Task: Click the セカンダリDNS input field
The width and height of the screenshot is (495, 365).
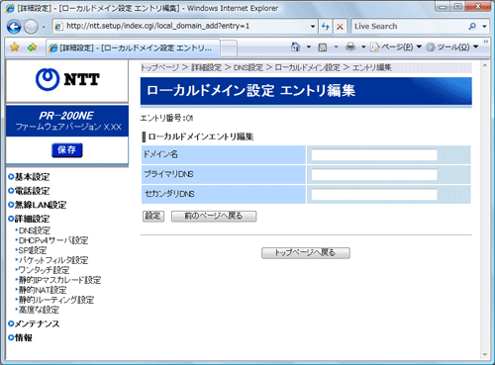Action: point(374,194)
